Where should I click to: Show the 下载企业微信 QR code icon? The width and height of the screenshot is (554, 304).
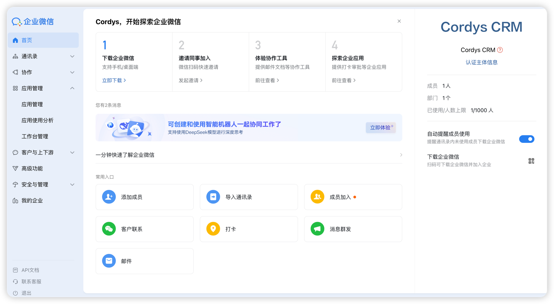pyautogui.click(x=531, y=161)
